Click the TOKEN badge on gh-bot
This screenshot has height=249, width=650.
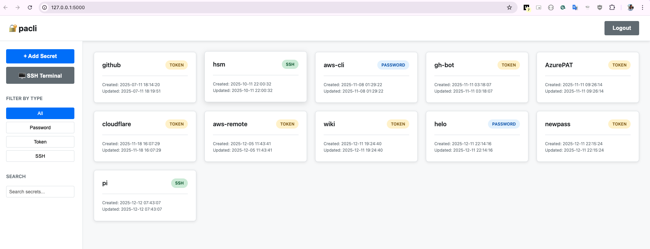(x=509, y=65)
